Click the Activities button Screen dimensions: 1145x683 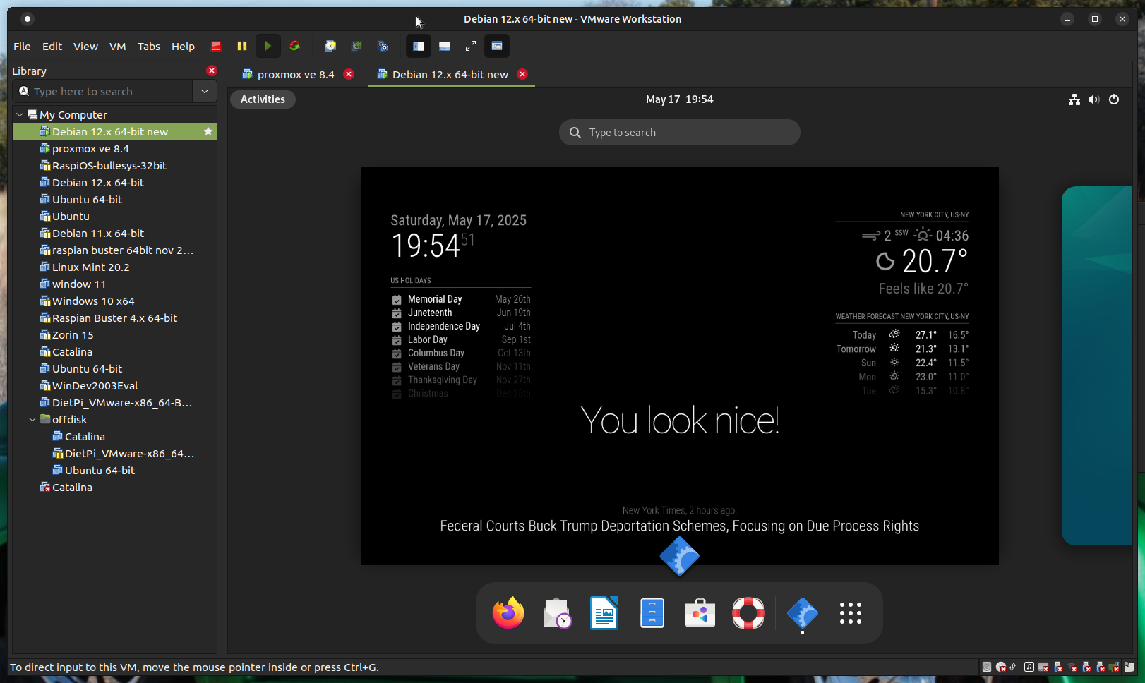[x=263, y=99]
